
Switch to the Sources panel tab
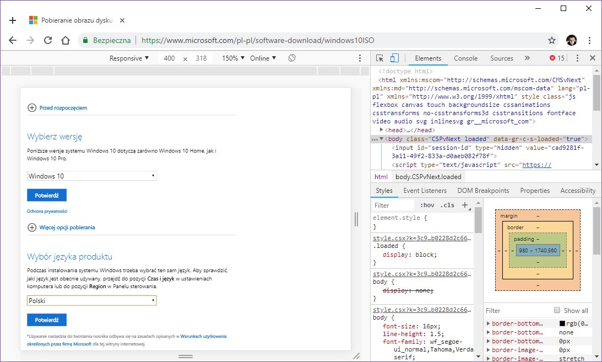(501, 58)
